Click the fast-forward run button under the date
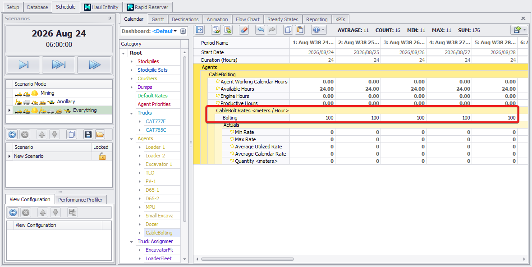 [94, 65]
